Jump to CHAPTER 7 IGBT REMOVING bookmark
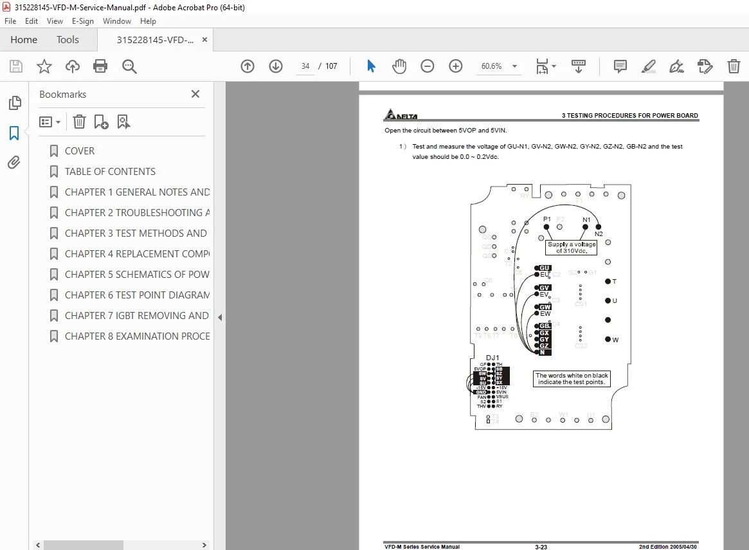This screenshot has height=550, width=749. tap(136, 315)
